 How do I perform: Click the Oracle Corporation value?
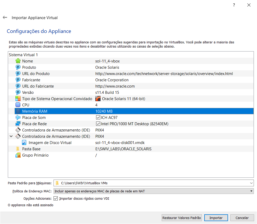[x=112, y=80]
